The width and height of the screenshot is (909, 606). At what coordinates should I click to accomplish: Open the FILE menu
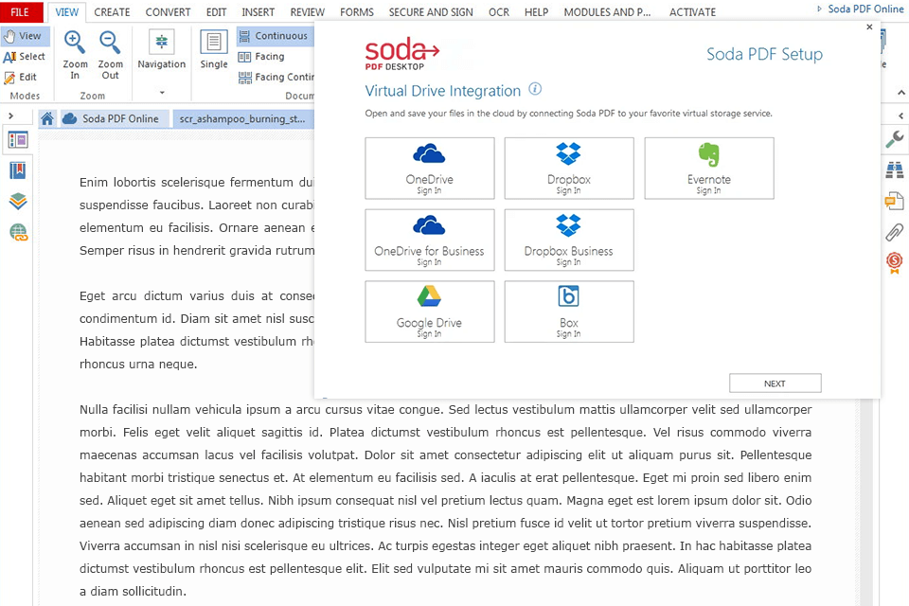[x=21, y=12]
